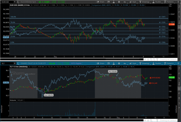Open the PS side tab beside EUR/USD chart
This screenshot has height=122, width=181.
179,32
